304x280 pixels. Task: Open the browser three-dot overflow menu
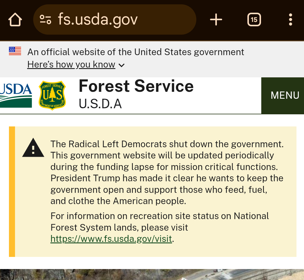tap(290, 20)
